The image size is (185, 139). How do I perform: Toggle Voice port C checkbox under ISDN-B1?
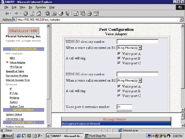click(x=119, y=63)
